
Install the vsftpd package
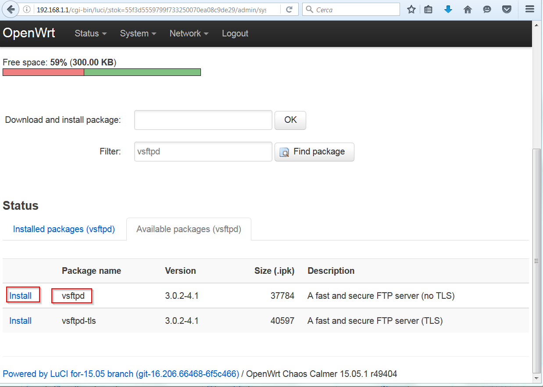[21, 296]
